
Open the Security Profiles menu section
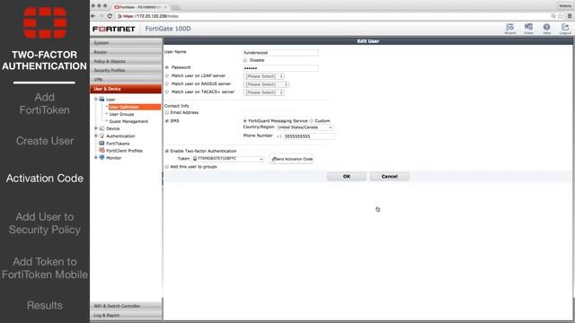click(x=126, y=70)
